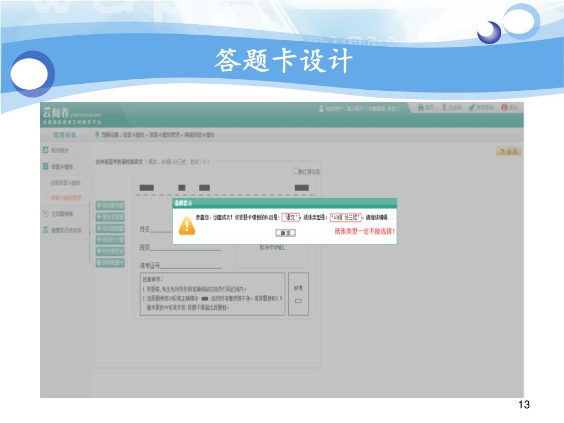
Task: Click the 准考证号 line on the answer card
Action: click(180, 265)
